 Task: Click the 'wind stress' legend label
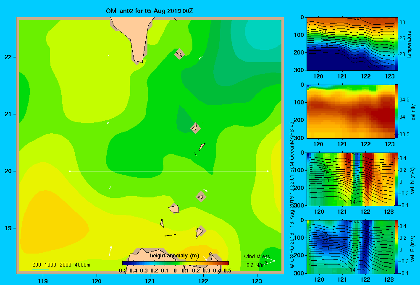[x=257, y=256]
